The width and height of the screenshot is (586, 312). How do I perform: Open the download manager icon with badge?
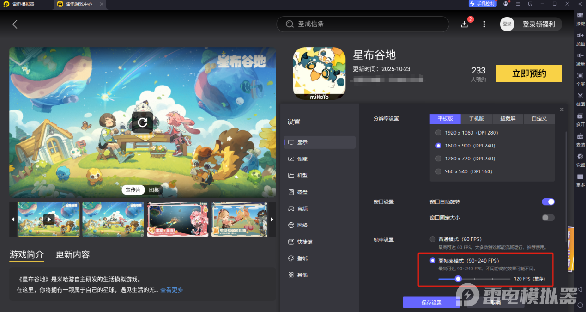point(464,24)
